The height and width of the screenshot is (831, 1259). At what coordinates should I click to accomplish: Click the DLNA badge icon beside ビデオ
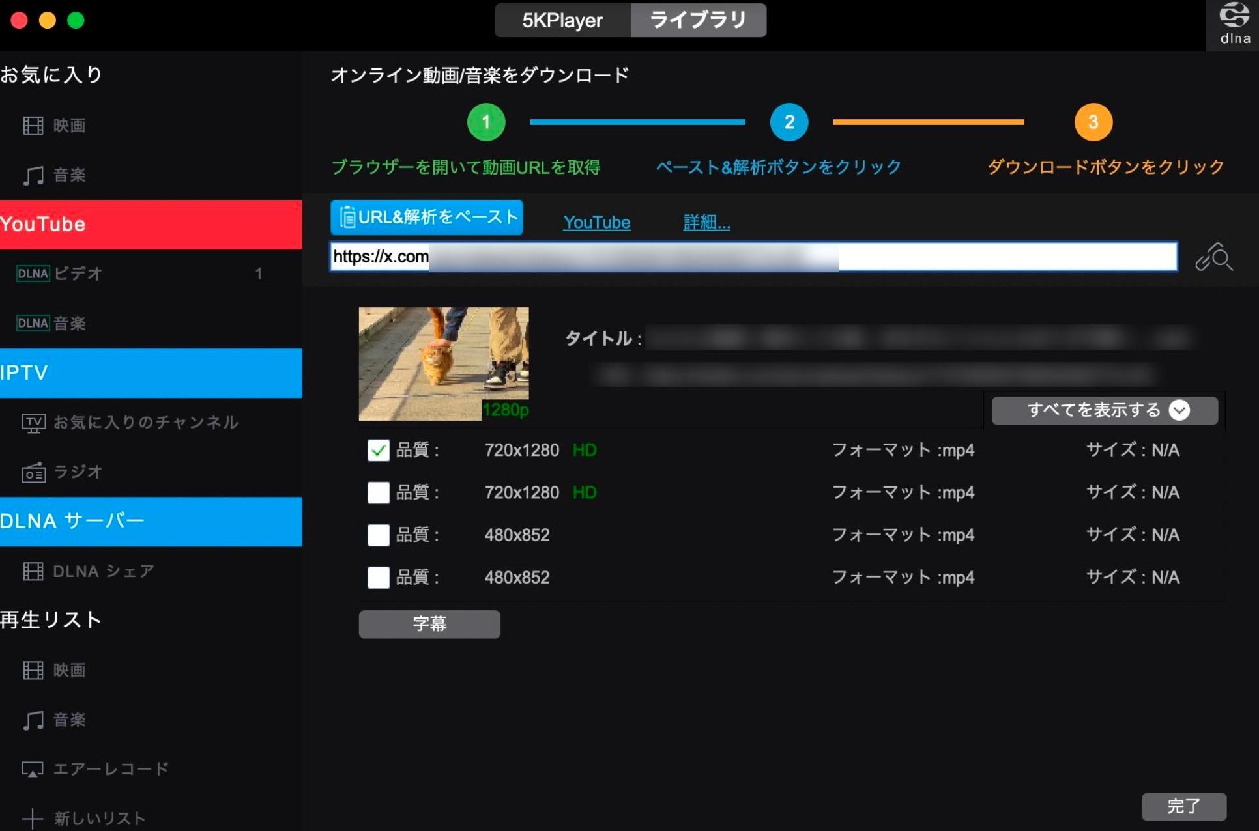33,274
